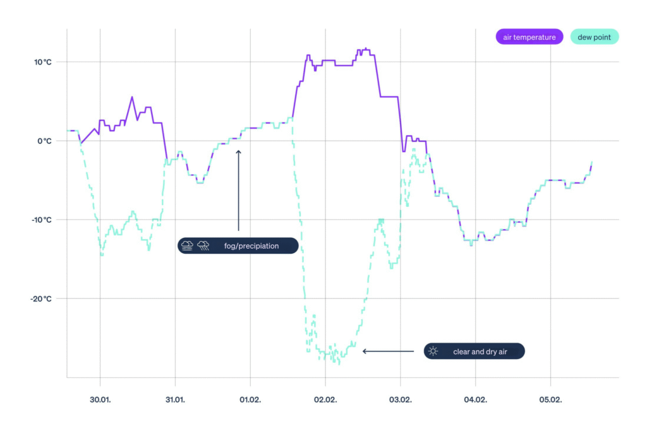Click the left-pointing arrow near clear air
This screenshot has width=647, height=431.
388,351
